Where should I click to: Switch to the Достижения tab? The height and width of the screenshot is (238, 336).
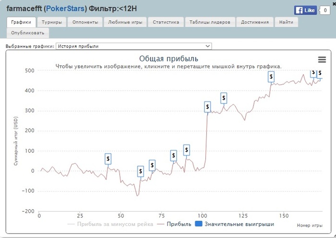click(x=255, y=22)
